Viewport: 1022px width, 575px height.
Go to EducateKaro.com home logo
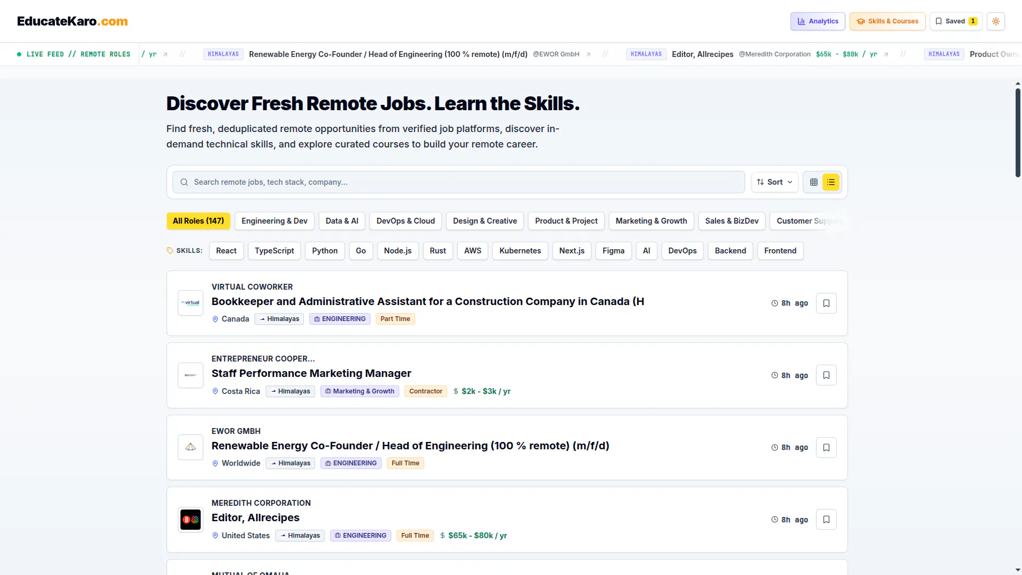72,21
